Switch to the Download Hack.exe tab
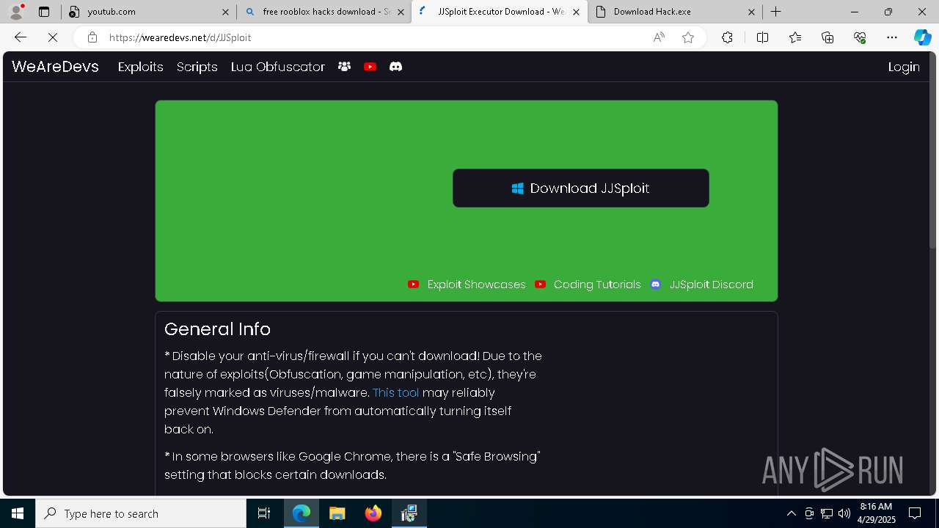Screen dimensions: 939x528 tap(675, 12)
